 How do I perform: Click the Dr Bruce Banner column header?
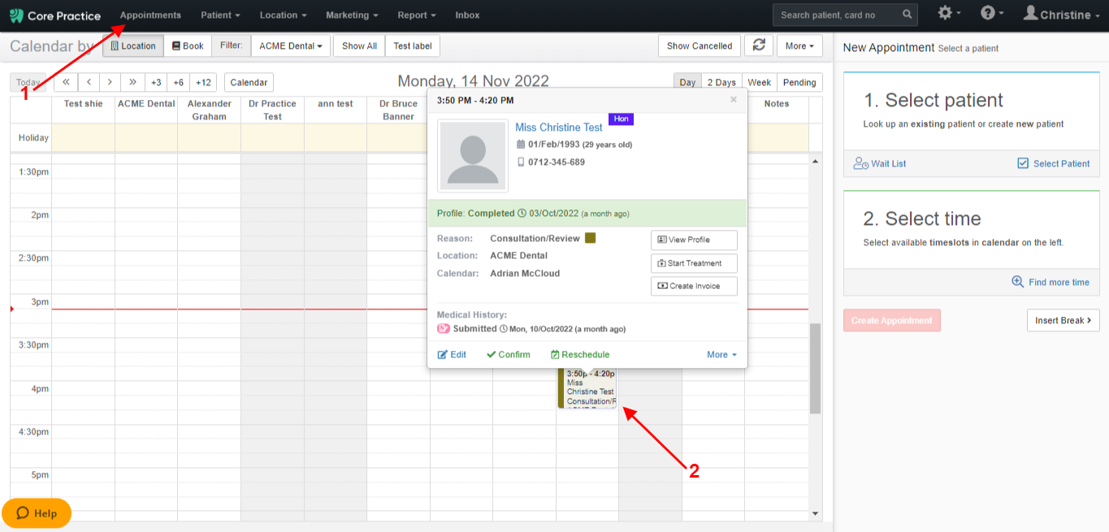pyautogui.click(x=398, y=110)
